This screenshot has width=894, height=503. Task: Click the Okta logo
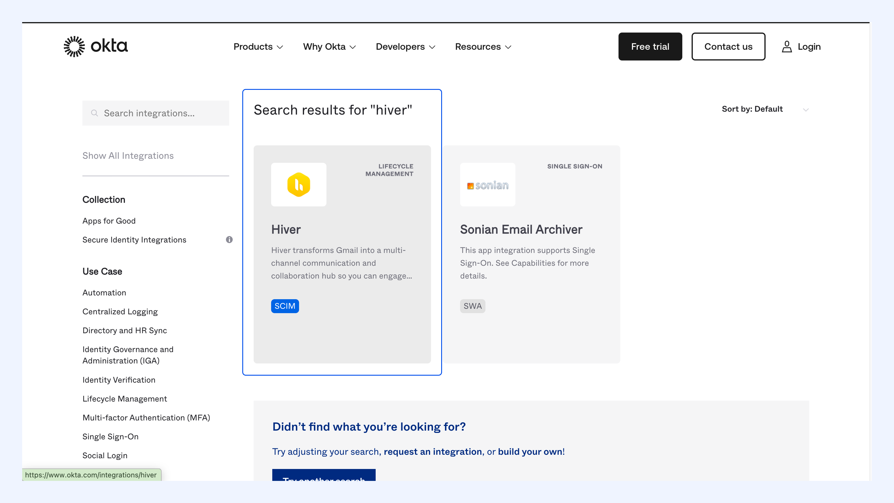tap(96, 47)
